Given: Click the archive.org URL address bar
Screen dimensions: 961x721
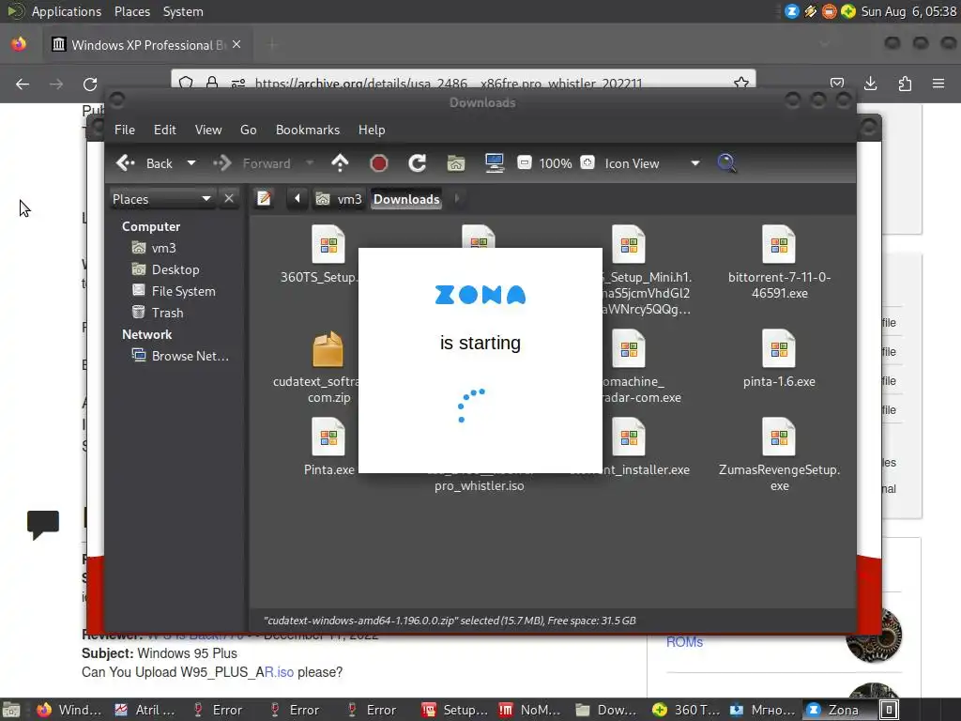Looking at the screenshot, I should point(463,83).
